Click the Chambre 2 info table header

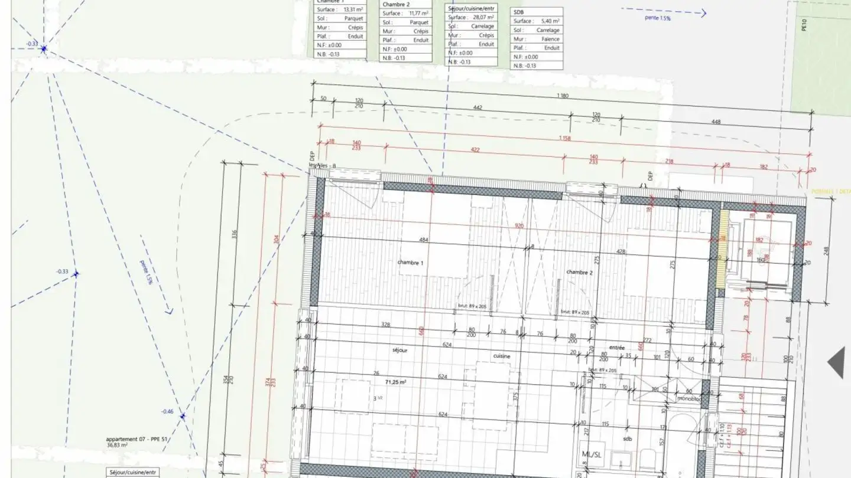[395, 4]
